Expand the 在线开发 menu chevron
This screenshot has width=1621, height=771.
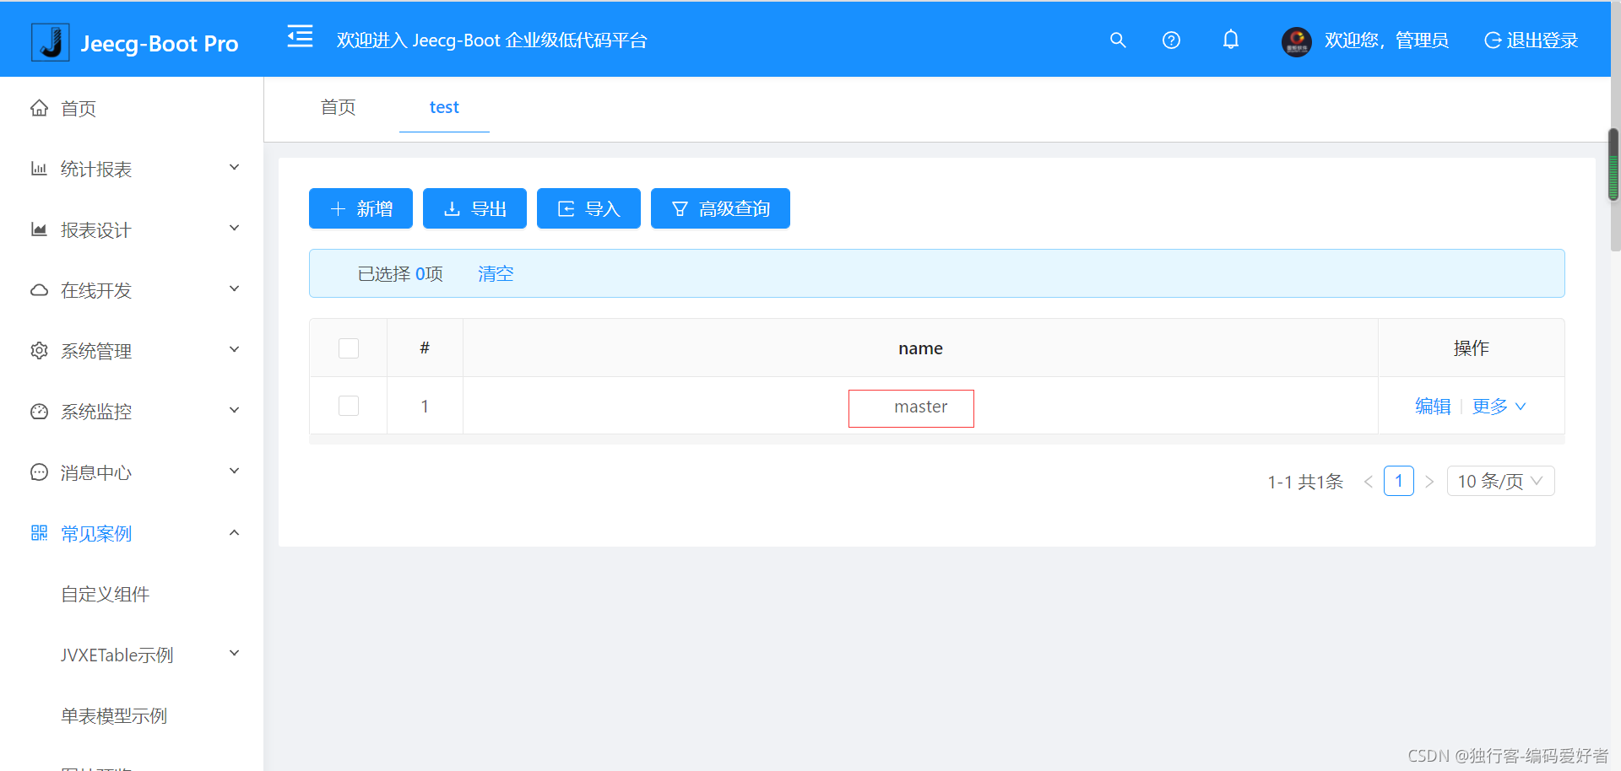coord(235,289)
